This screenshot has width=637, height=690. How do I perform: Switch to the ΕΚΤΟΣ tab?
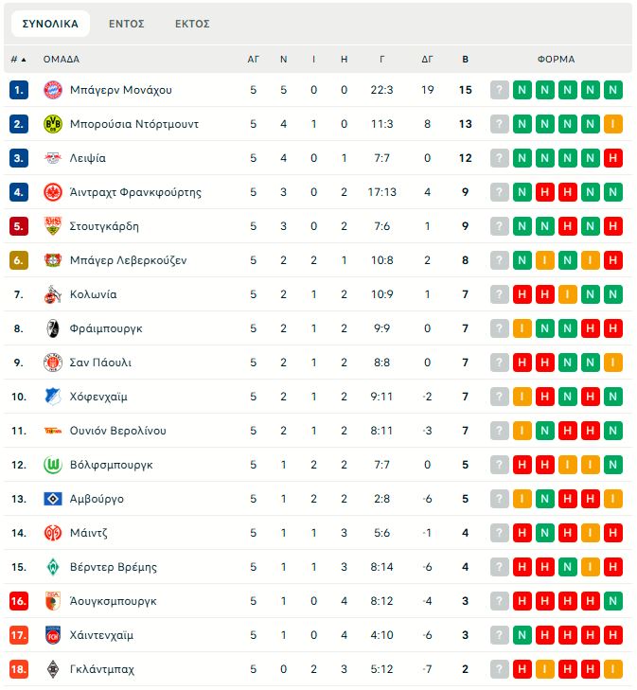192,24
